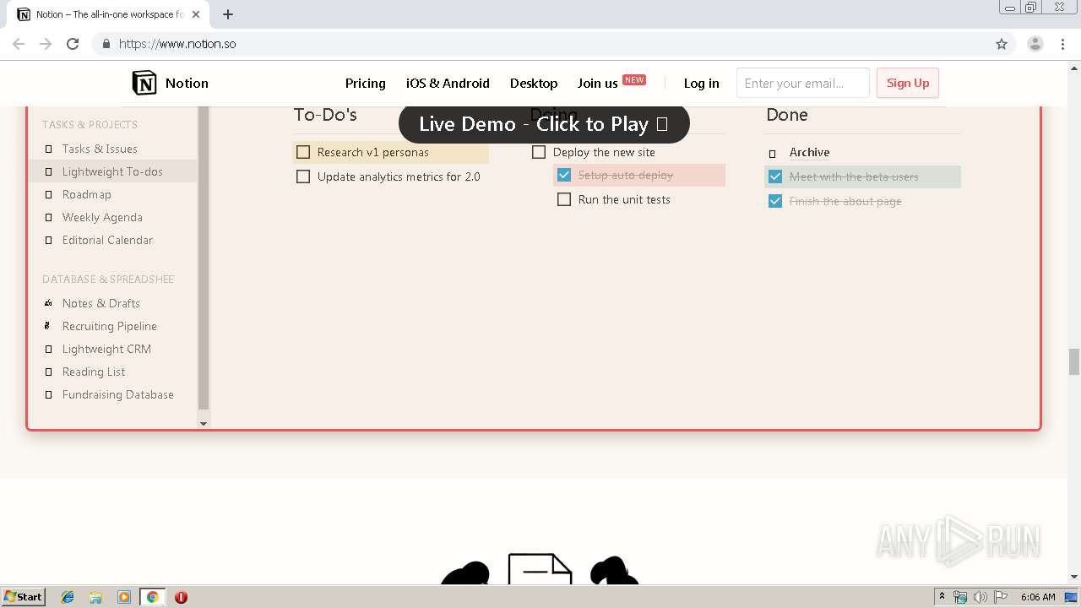Click the Enter your email field
Image resolution: width=1081 pixels, height=608 pixels.
(802, 83)
